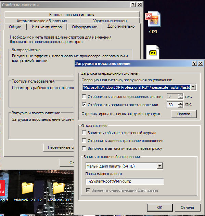
Task: Click the Правка button
Action: [184, 114]
